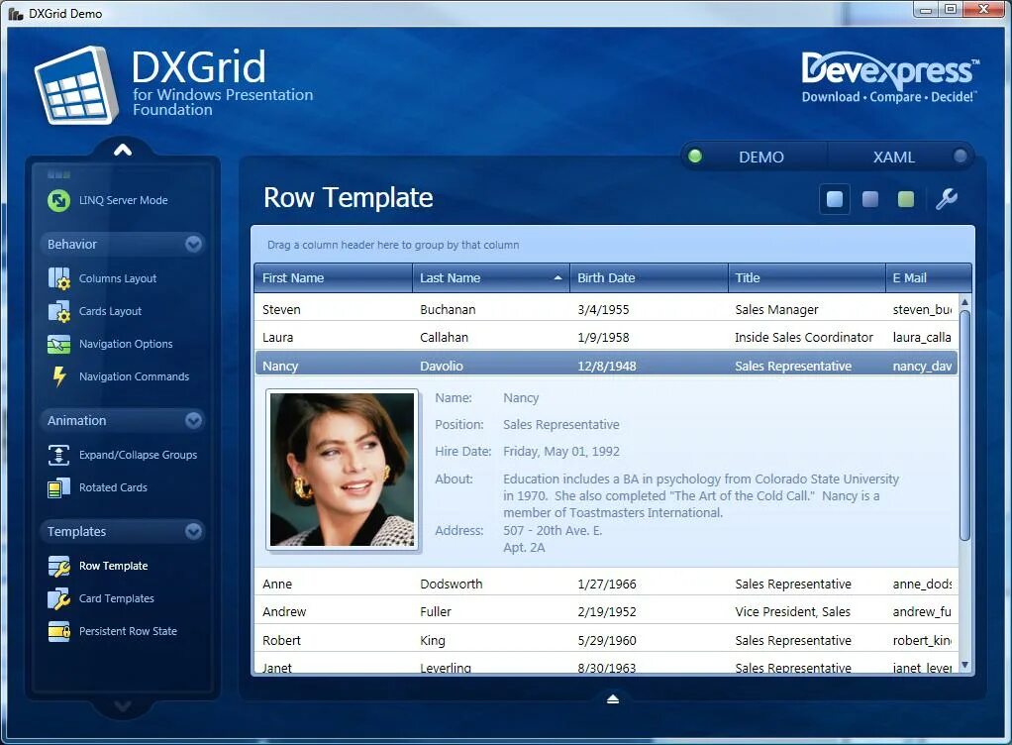Select the Nancy Davolio row
This screenshot has height=745, width=1012.
point(606,366)
